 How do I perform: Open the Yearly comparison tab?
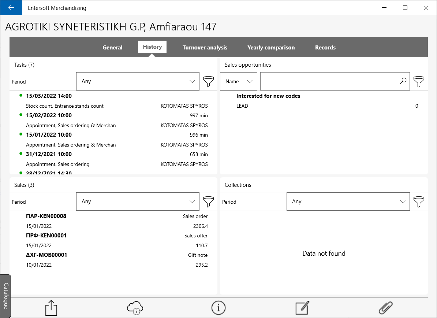(271, 47)
